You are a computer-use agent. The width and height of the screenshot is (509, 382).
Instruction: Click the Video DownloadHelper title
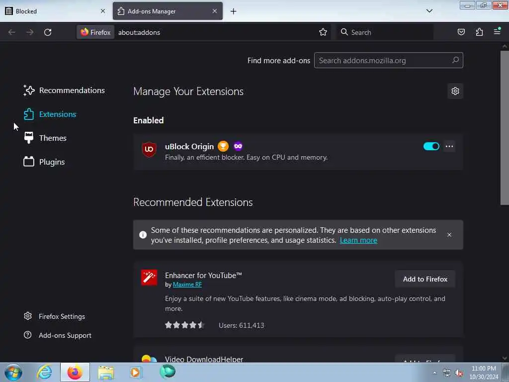[x=204, y=359]
